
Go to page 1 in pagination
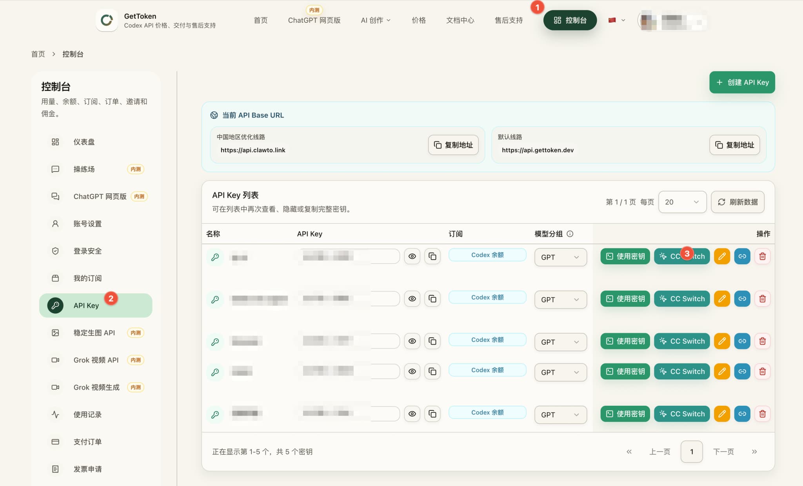[x=692, y=452]
